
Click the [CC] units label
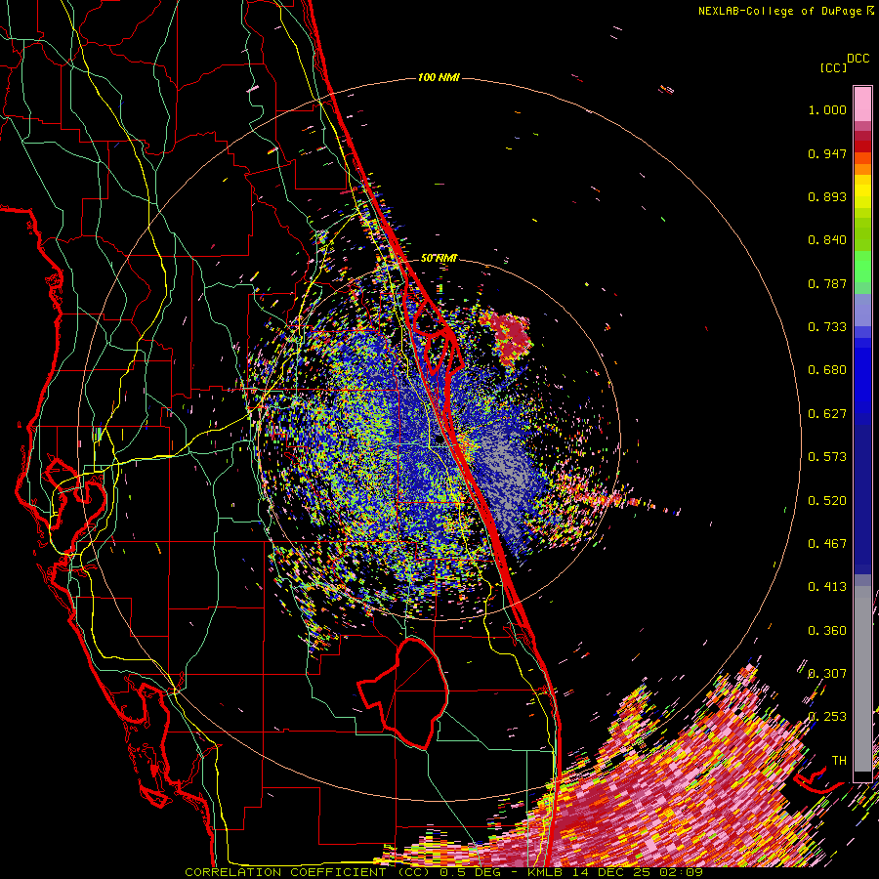[833, 67]
